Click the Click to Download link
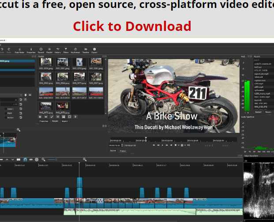This screenshot has width=274, height=222. (132, 26)
